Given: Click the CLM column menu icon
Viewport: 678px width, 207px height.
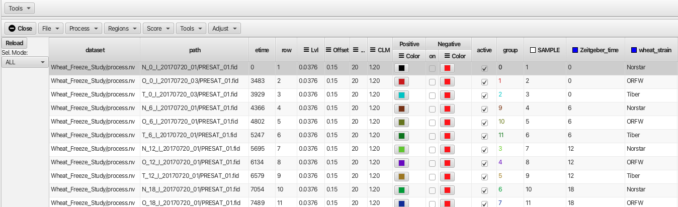Looking at the screenshot, I should click(x=373, y=50).
